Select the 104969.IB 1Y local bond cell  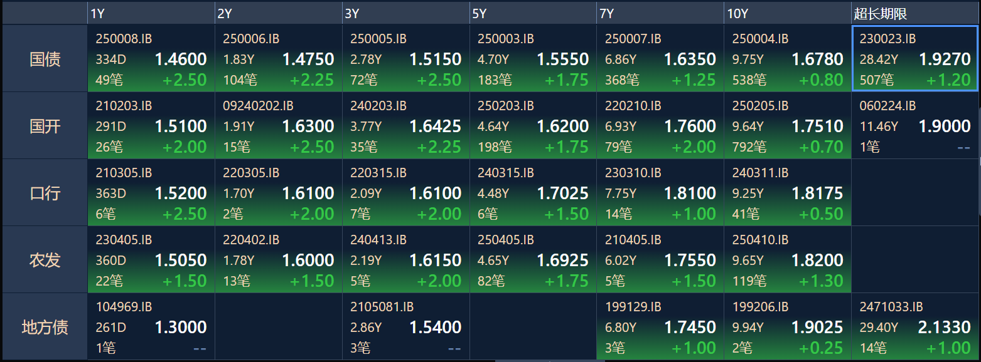click(x=151, y=326)
